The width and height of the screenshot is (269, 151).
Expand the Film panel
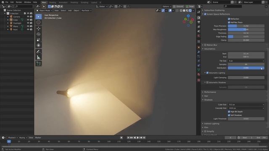(206, 128)
